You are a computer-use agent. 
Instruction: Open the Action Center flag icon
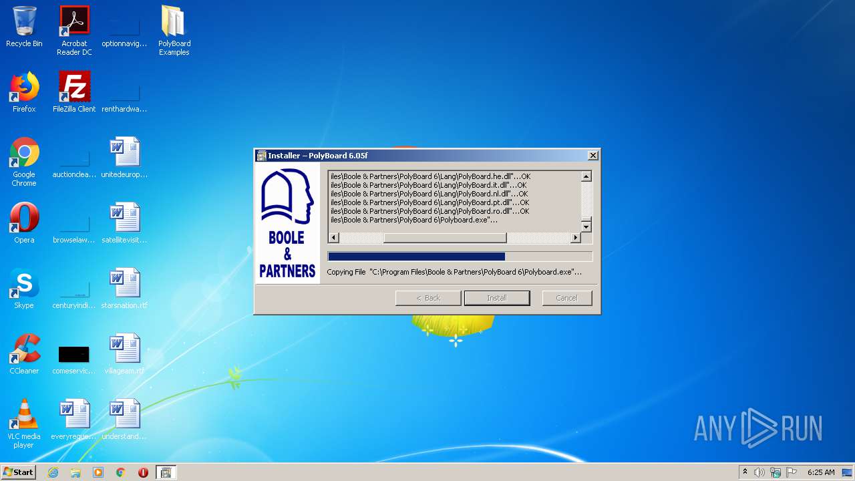[792, 472]
